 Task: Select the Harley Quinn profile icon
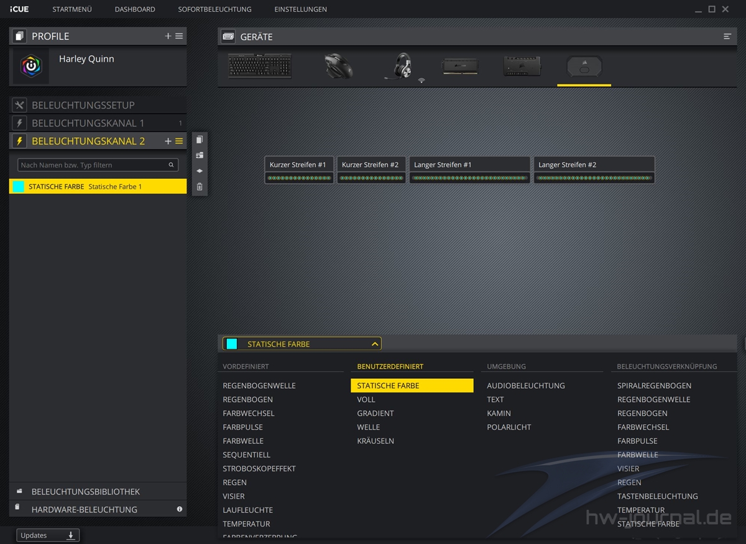pos(31,66)
